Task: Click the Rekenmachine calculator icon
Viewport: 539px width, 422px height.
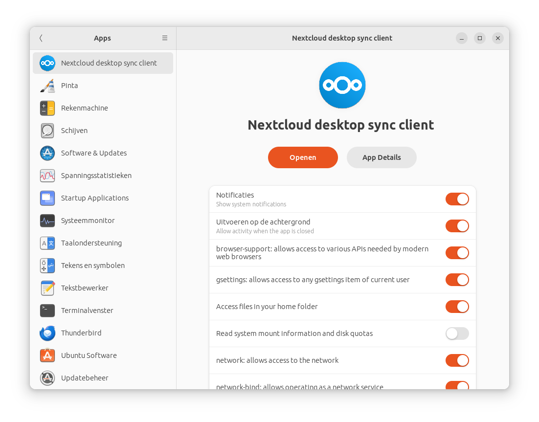Action: pos(47,108)
